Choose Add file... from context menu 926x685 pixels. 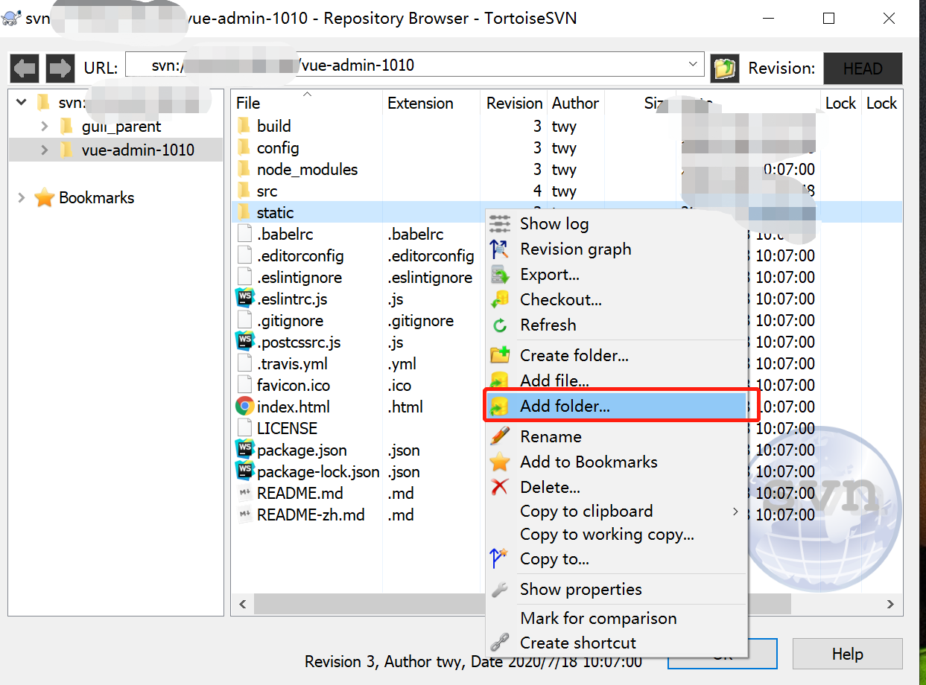pyautogui.click(x=616, y=380)
